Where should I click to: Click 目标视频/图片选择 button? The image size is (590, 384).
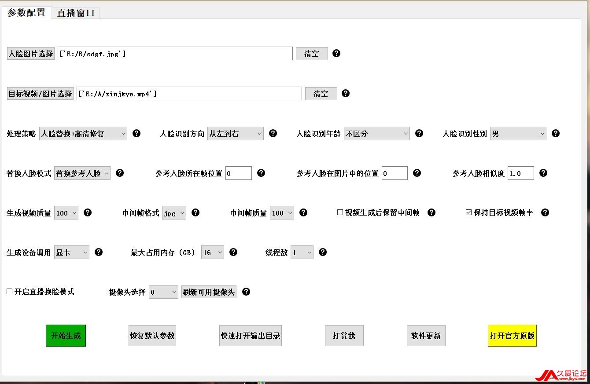(x=40, y=94)
